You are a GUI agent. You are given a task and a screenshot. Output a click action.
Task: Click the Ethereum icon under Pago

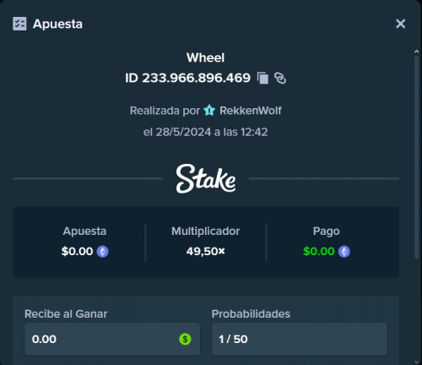(344, 252)
